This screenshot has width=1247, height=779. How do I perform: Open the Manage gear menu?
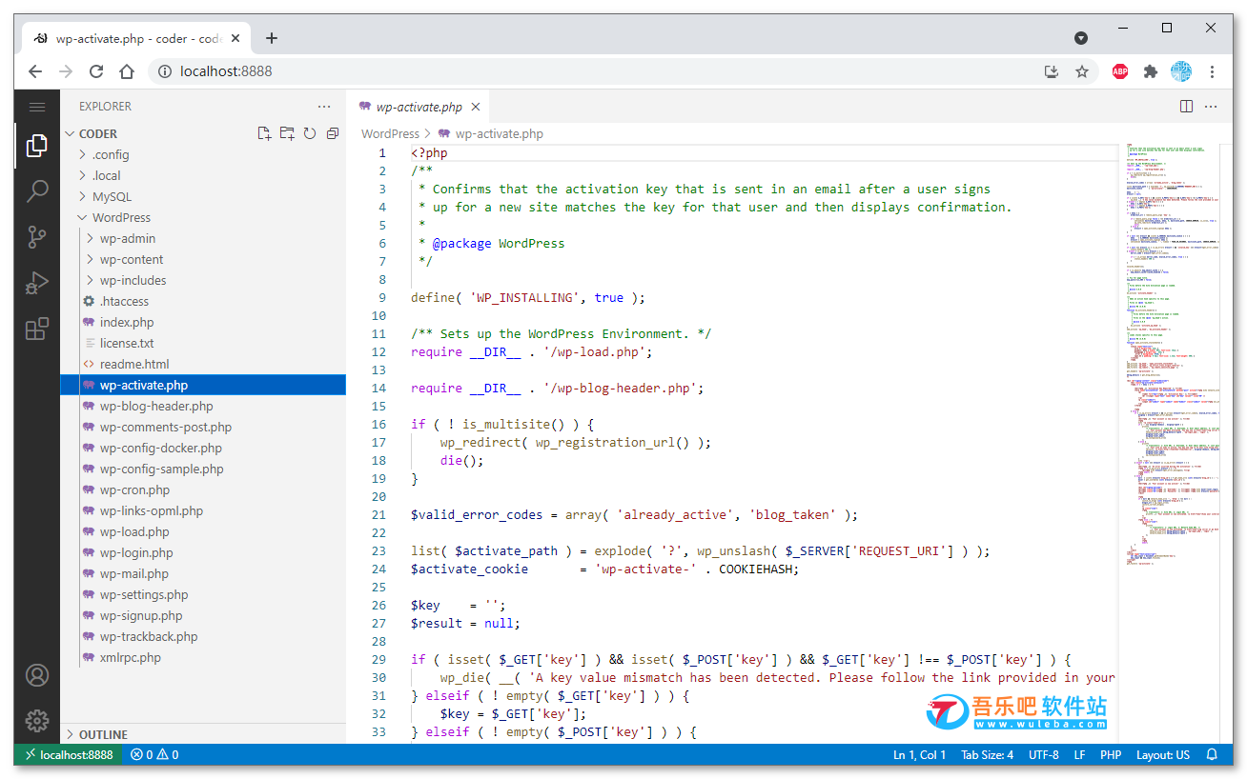(x=37, y=721)
